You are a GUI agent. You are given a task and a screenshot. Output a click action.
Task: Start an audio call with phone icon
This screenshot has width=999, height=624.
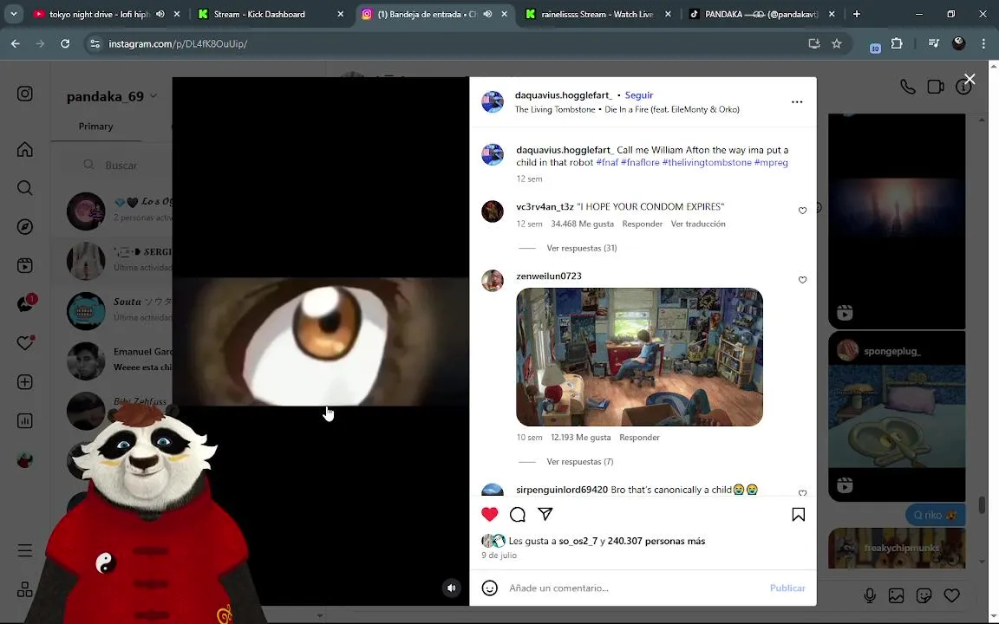tap(908, 87)
